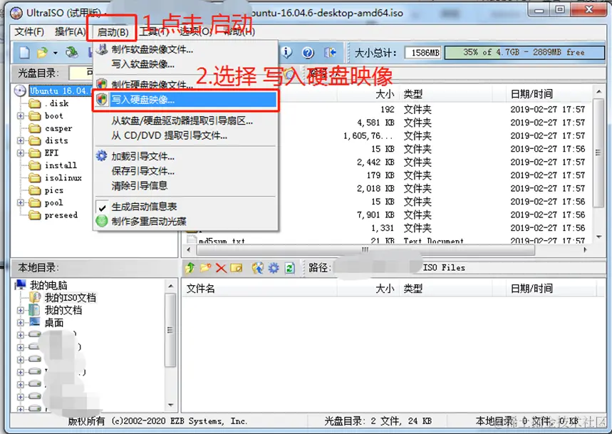Image resolution: width=612 pixels, height=434 pixels.
Task: Click the 我的ISO文档 tree icon
Action: pyautogui.click(x=35, y=297)
